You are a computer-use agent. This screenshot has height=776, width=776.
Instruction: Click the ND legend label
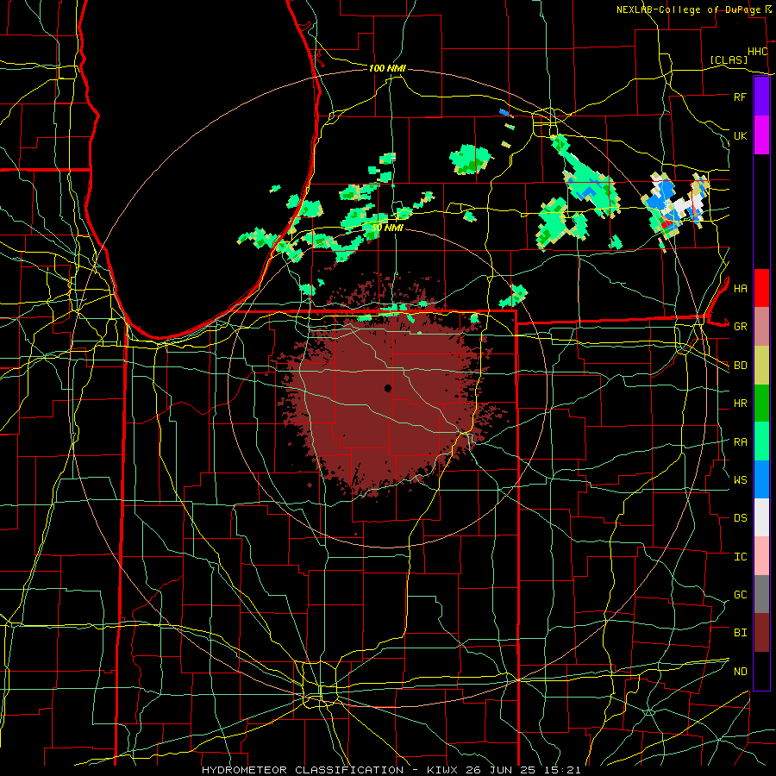pos(740,671)
